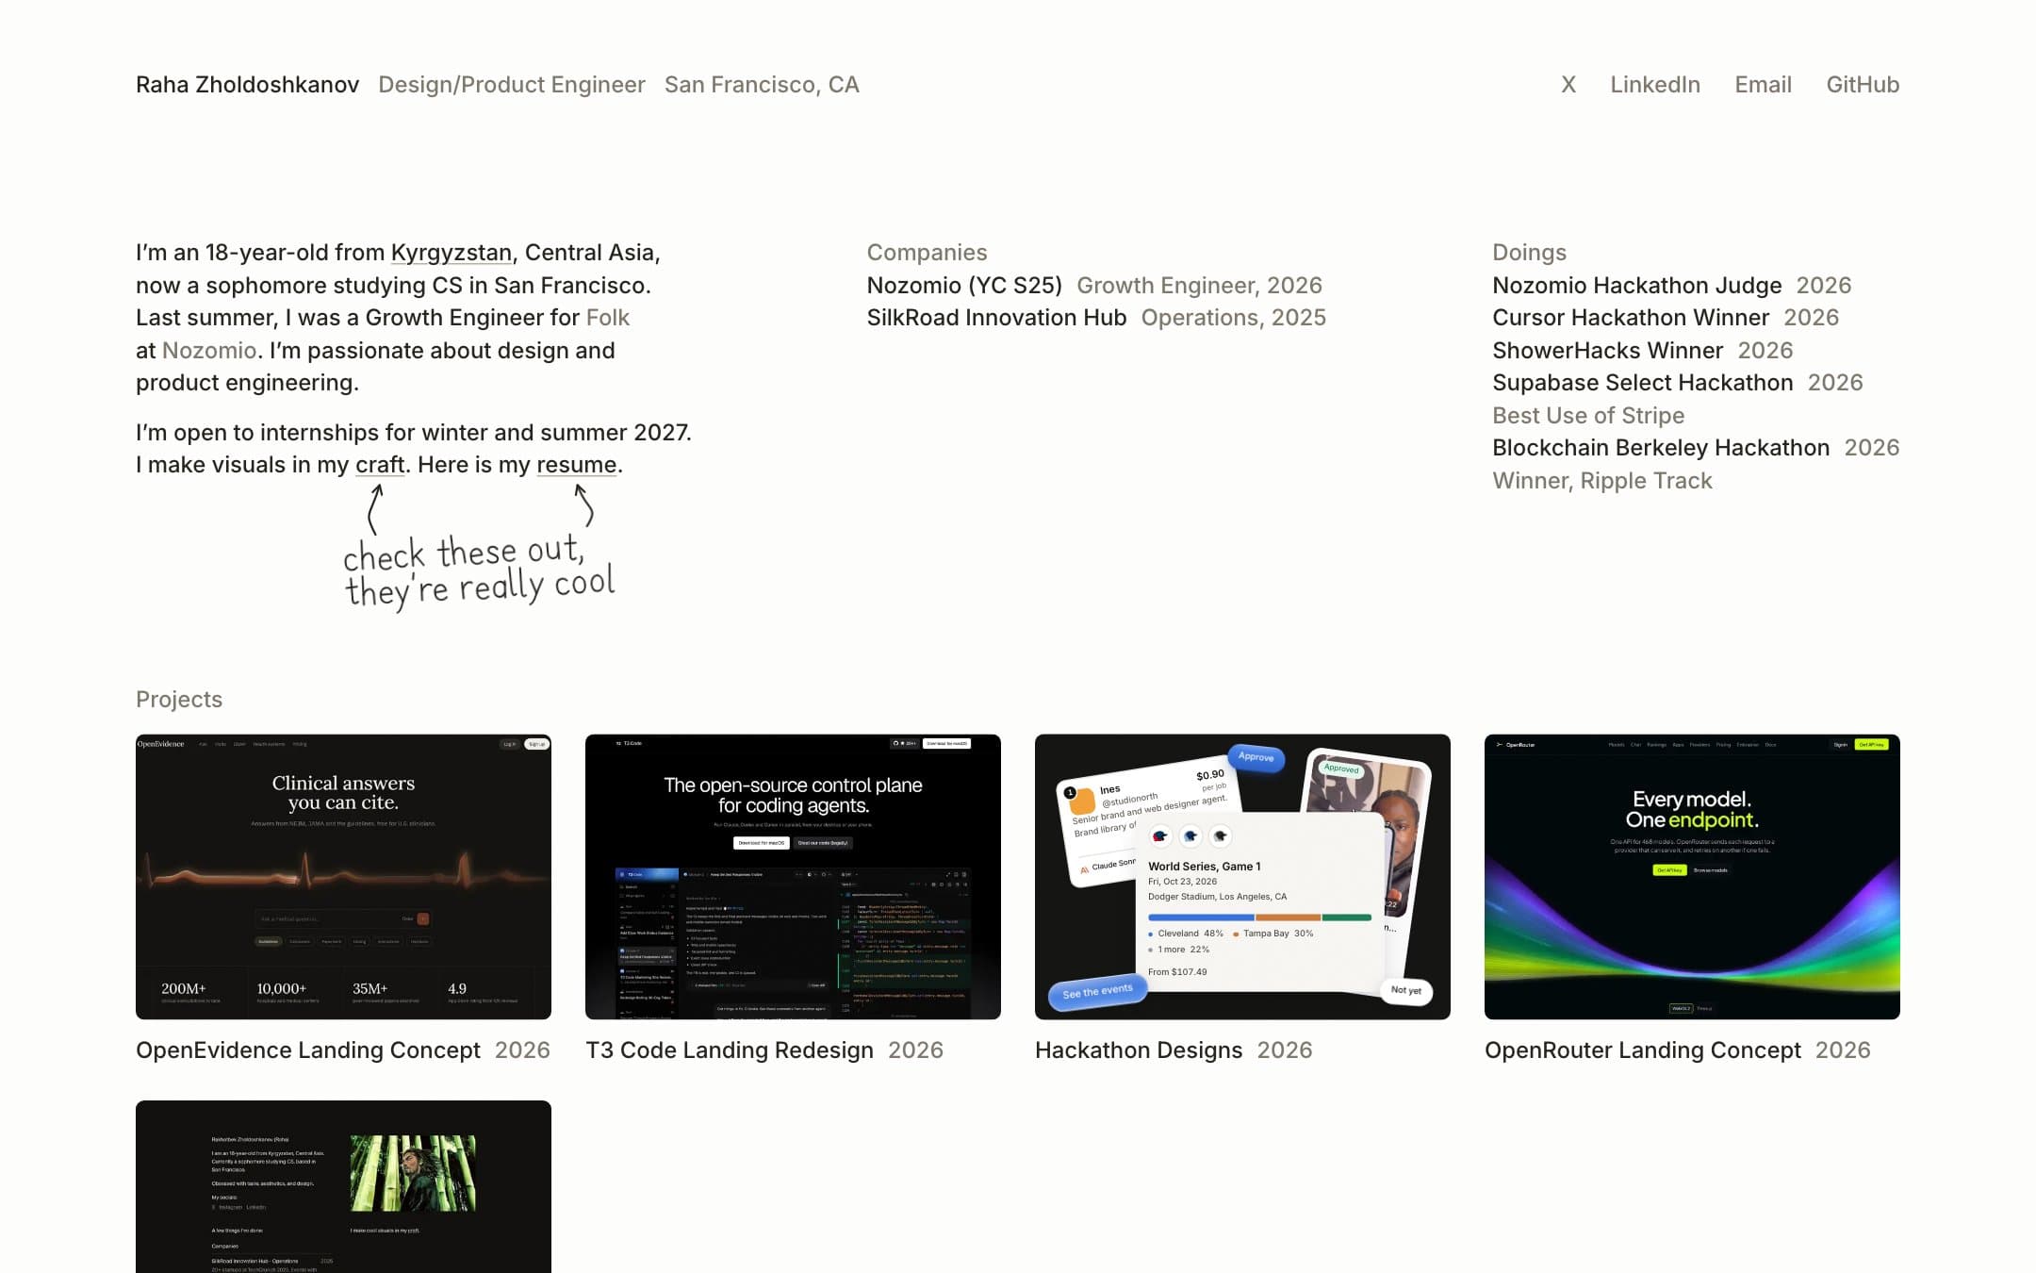This screenshot has width=2036, height=1273.
Task: Follow the craft link
Action: [380, 465]
